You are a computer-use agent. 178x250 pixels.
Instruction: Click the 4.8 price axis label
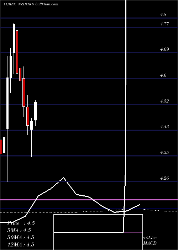(163, 15)
